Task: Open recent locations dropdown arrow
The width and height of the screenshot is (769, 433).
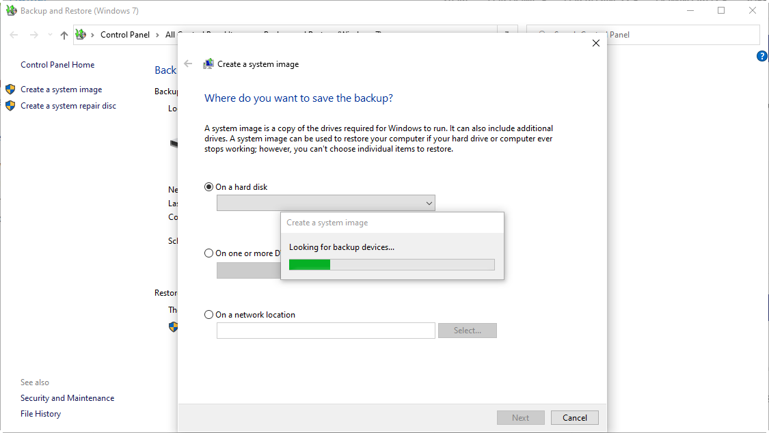Action: click(50, 35)
